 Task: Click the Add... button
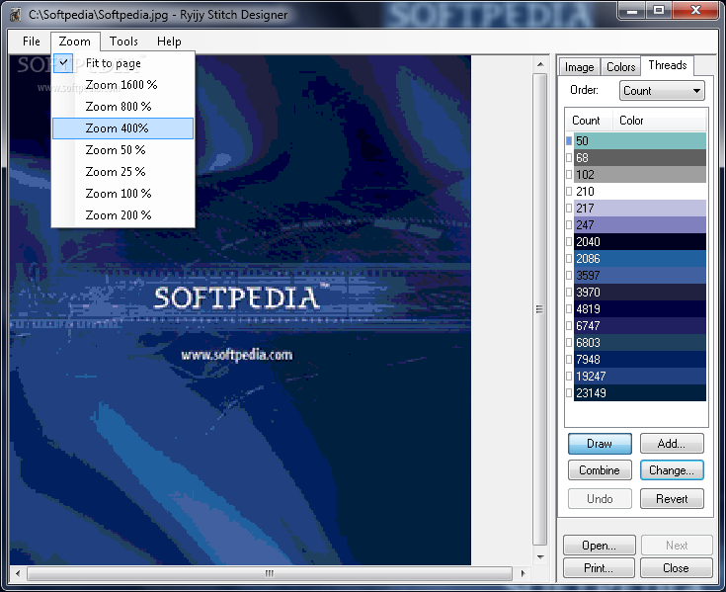672,444
